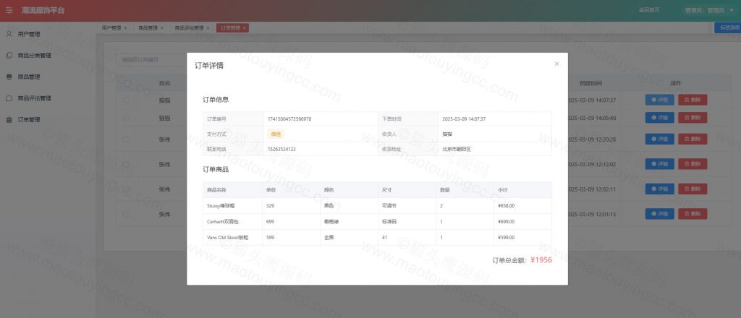Collapse the sidebar with the hamburger icon

[9, 10]
